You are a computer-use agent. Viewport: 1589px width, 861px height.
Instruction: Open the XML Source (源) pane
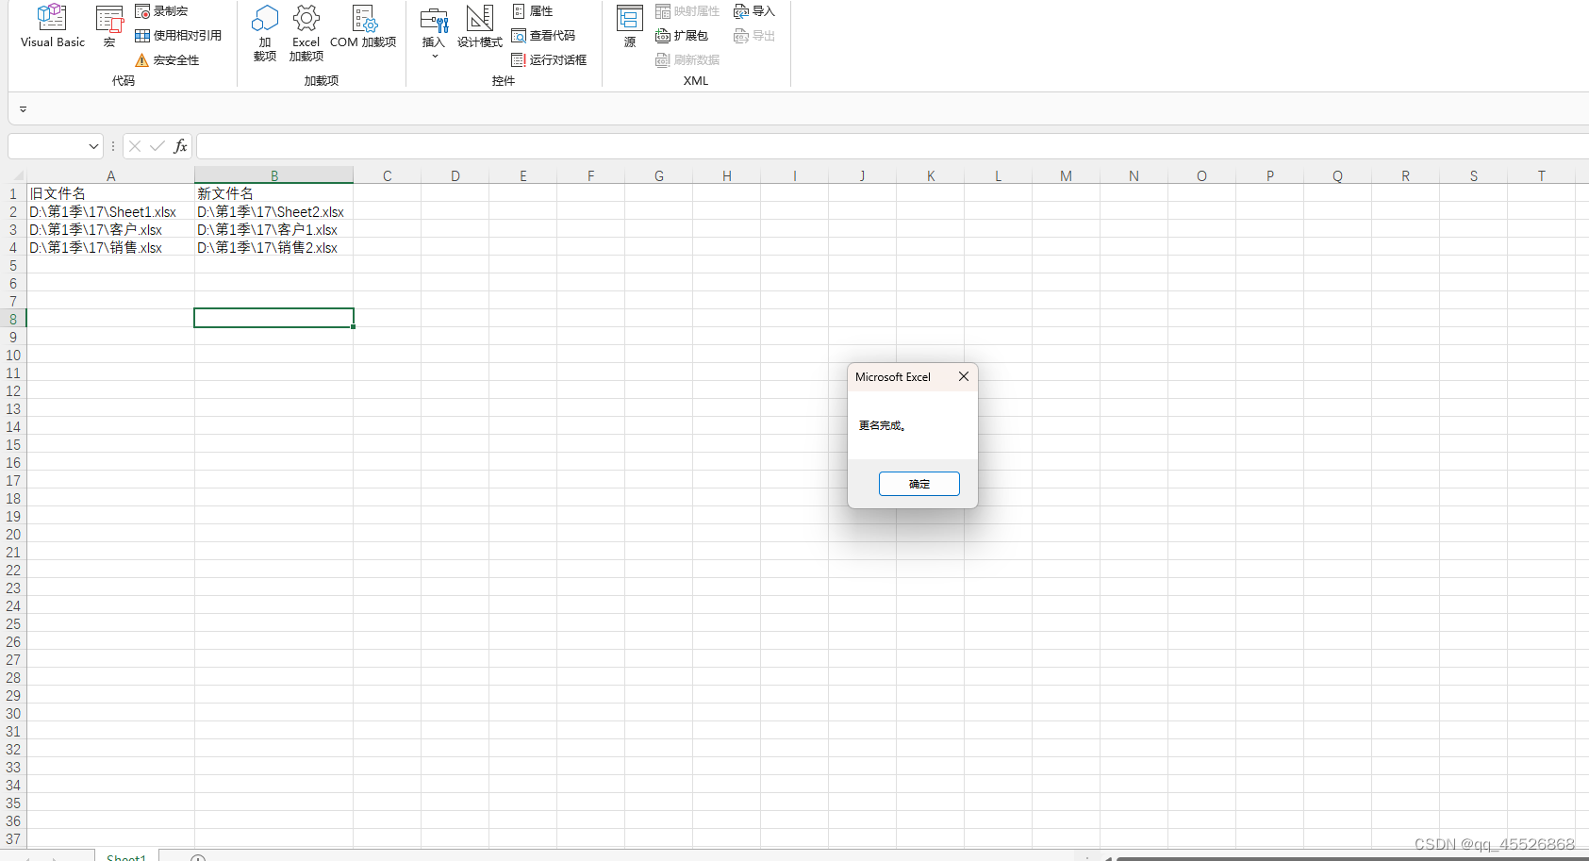[x=630, y=26]
